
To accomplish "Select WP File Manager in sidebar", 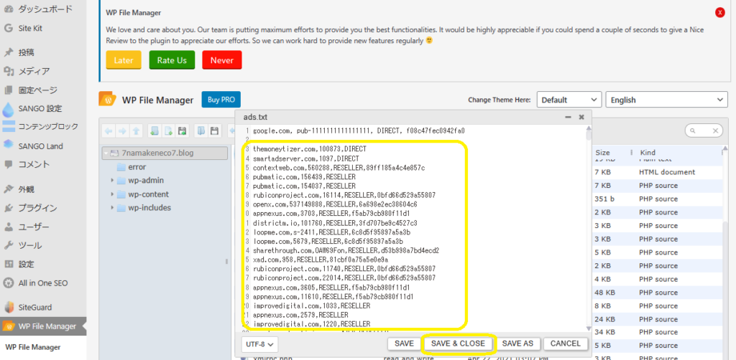I will (43, 326).
